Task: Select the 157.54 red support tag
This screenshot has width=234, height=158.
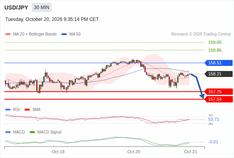Action: click(218, 99)
